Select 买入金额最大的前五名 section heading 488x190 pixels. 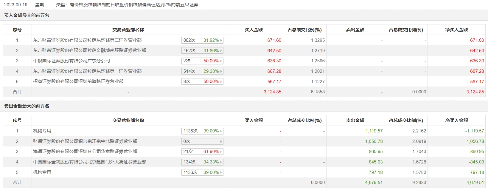27,16
